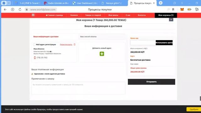Accept cookies with Одобряю button

(194, 110)
